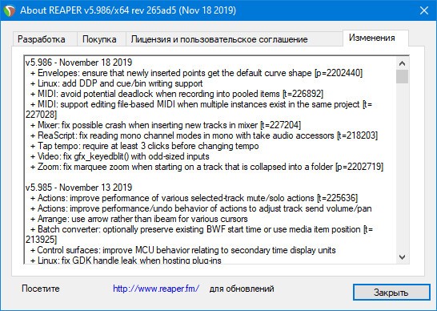Click the scrollbar down arrow in changelog
The width and height of the screenshot is (437, 311).
402,256
